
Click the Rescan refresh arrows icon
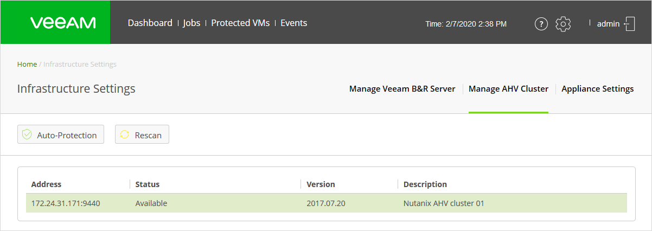click(x=125, y=135)
